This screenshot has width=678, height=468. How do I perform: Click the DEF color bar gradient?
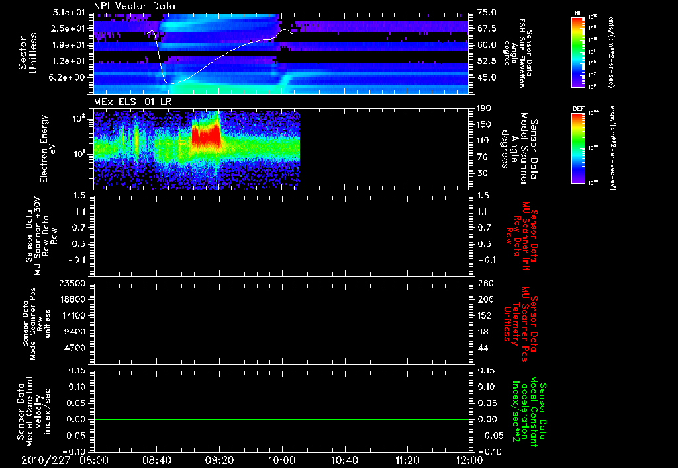(579, 147)
